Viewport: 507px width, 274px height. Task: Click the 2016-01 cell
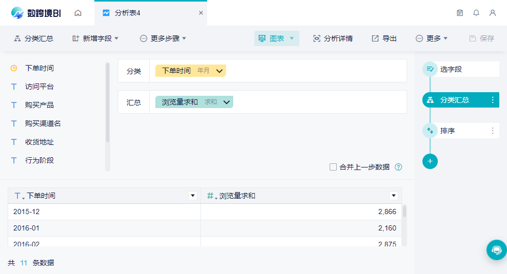(x=104, y=228)
